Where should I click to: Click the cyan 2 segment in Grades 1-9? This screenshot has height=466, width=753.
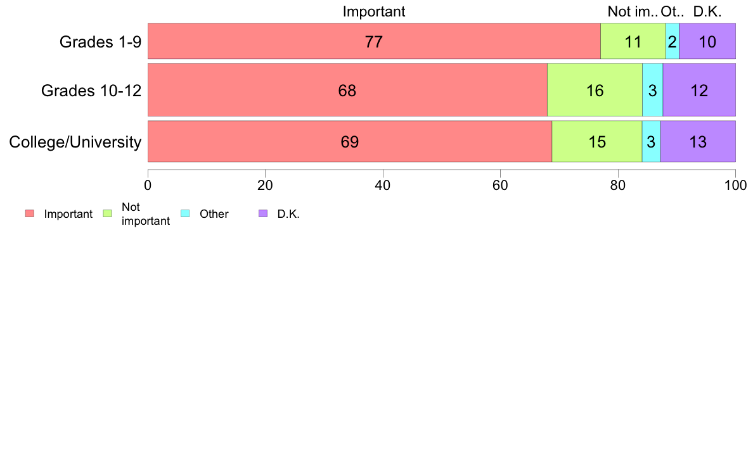(673, 41)
